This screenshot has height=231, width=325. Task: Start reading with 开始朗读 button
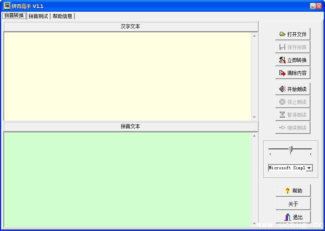click(x=293, y=89)
